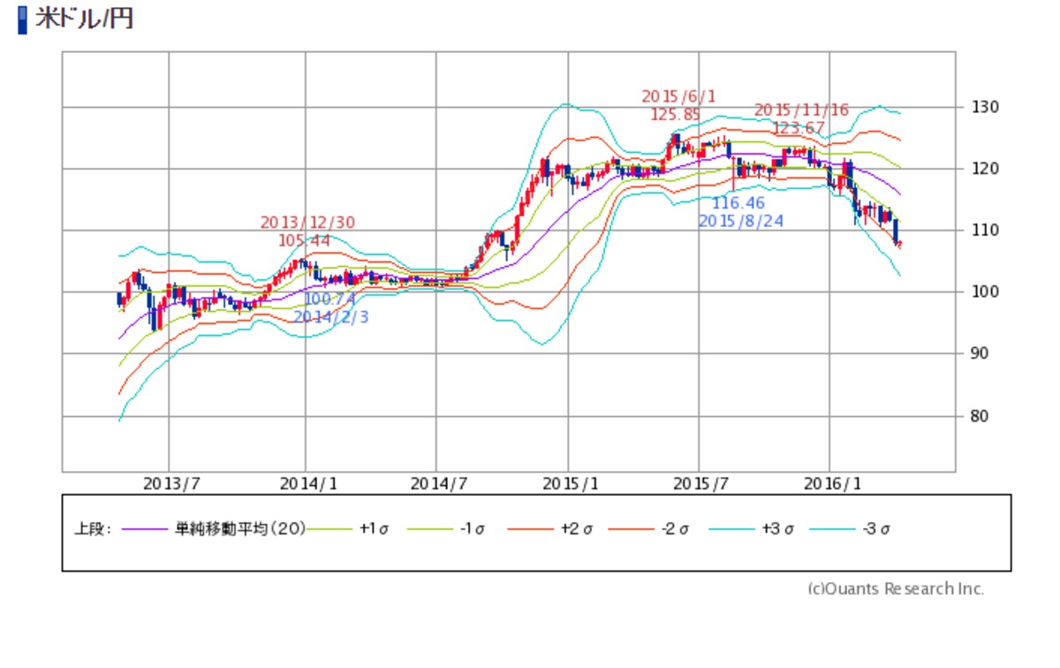Click the 米ドル/円 chart title
The width and height of the screenshot is (1060, 668).
[x=84, y=19]
